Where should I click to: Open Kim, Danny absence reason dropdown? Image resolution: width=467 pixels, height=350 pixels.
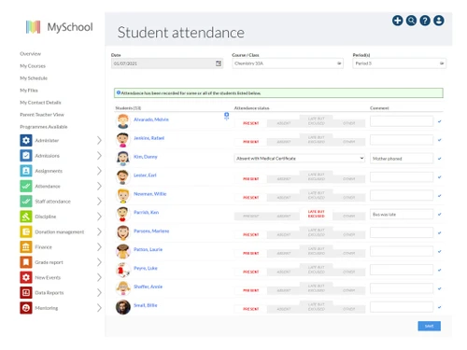click(300, 159)
